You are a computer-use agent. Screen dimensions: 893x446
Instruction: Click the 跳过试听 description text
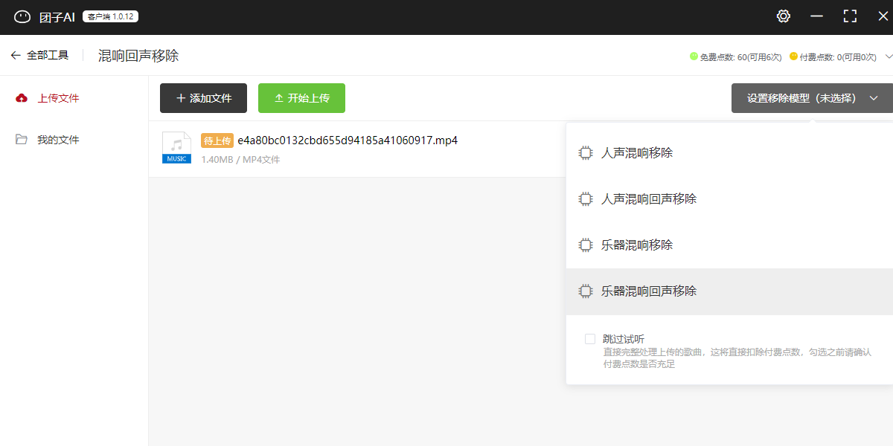[x=737, y=358]
